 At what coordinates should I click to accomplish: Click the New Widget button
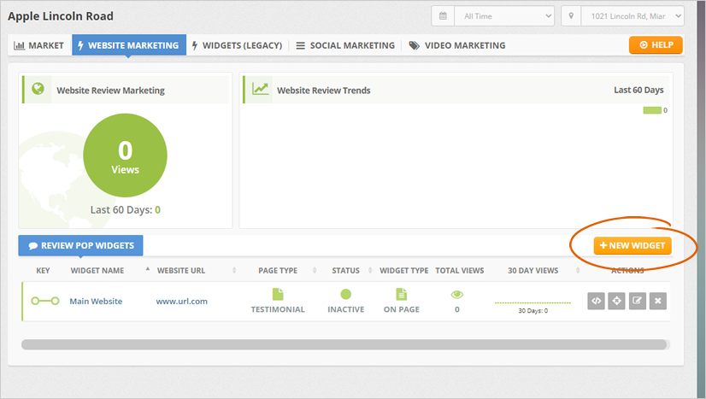tap(632, 245)
